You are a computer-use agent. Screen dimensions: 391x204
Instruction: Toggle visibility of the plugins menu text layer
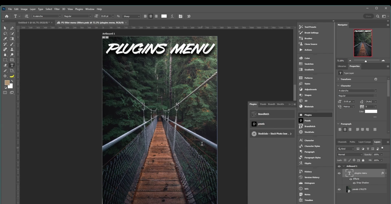(339, 173)
